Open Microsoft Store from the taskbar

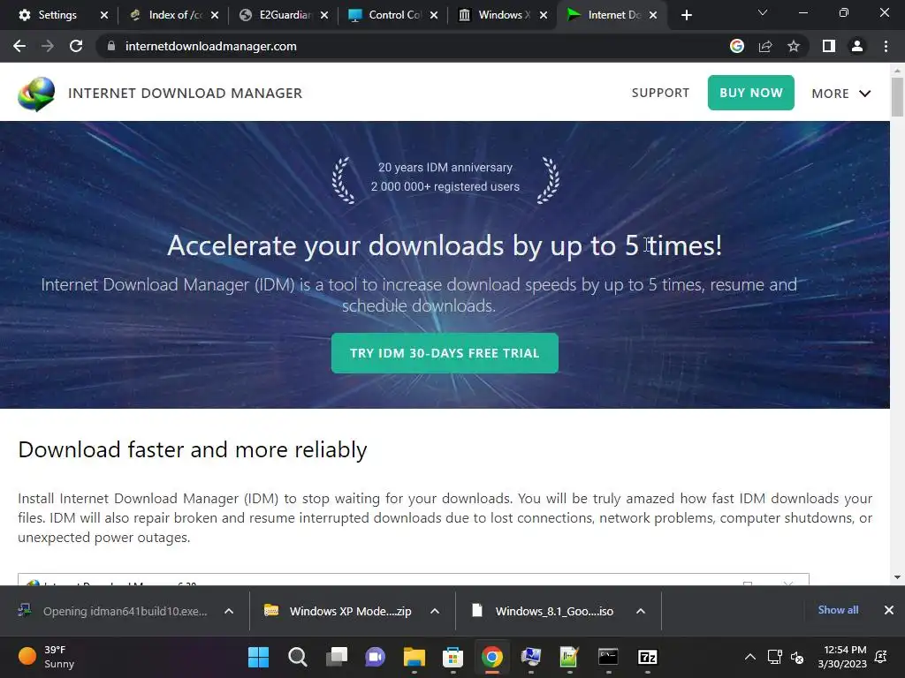tap(453, 657)
